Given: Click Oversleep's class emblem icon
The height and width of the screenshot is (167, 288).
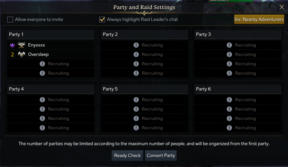Looking at the screenshot, I should click(22, 54).
